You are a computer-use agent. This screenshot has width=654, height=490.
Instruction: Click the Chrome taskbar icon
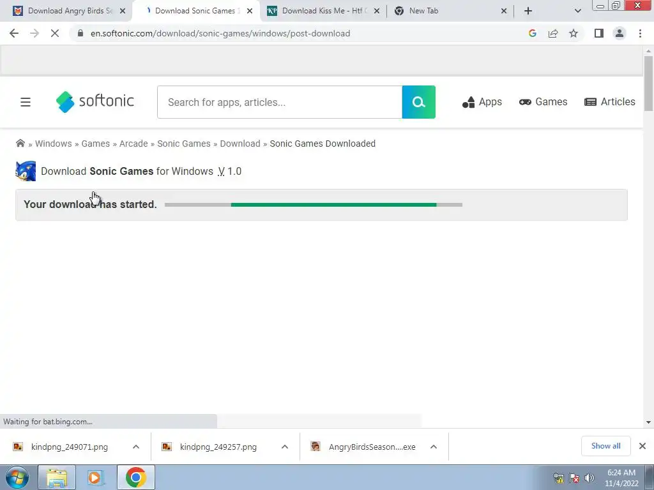coord(135,477)
